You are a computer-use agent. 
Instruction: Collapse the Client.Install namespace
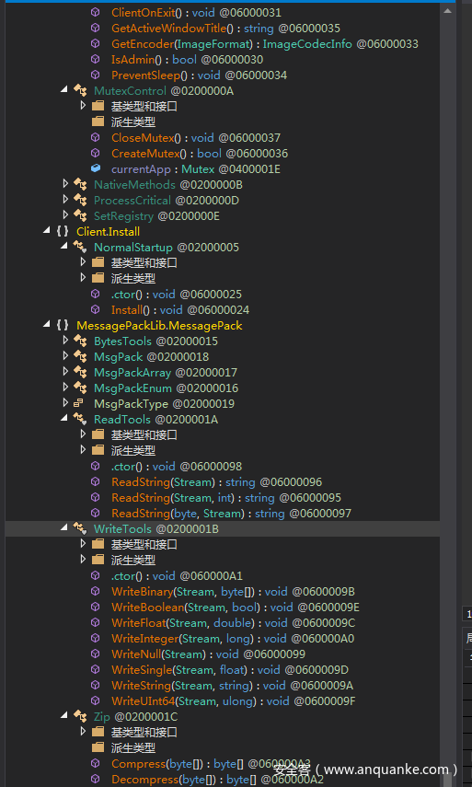pyautogui.click(x=47, y=231)
